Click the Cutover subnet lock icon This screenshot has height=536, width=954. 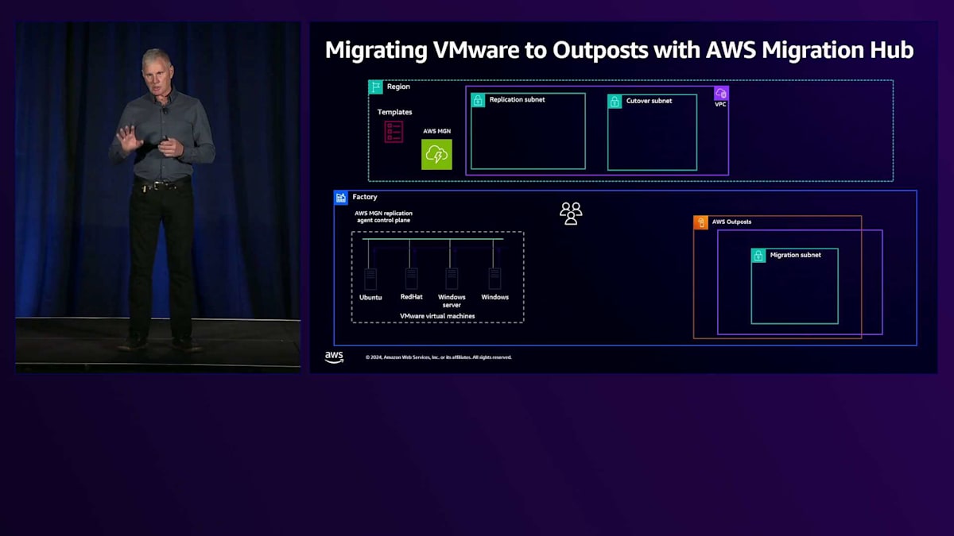615,102
